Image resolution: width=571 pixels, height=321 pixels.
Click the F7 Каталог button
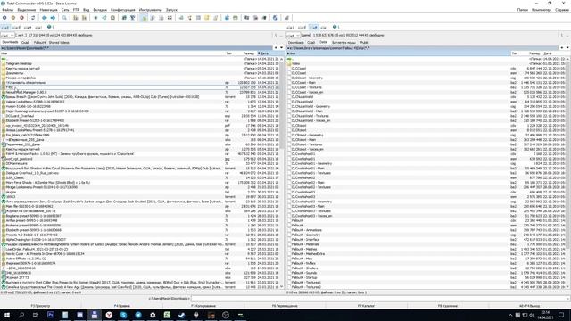[366, 306]
